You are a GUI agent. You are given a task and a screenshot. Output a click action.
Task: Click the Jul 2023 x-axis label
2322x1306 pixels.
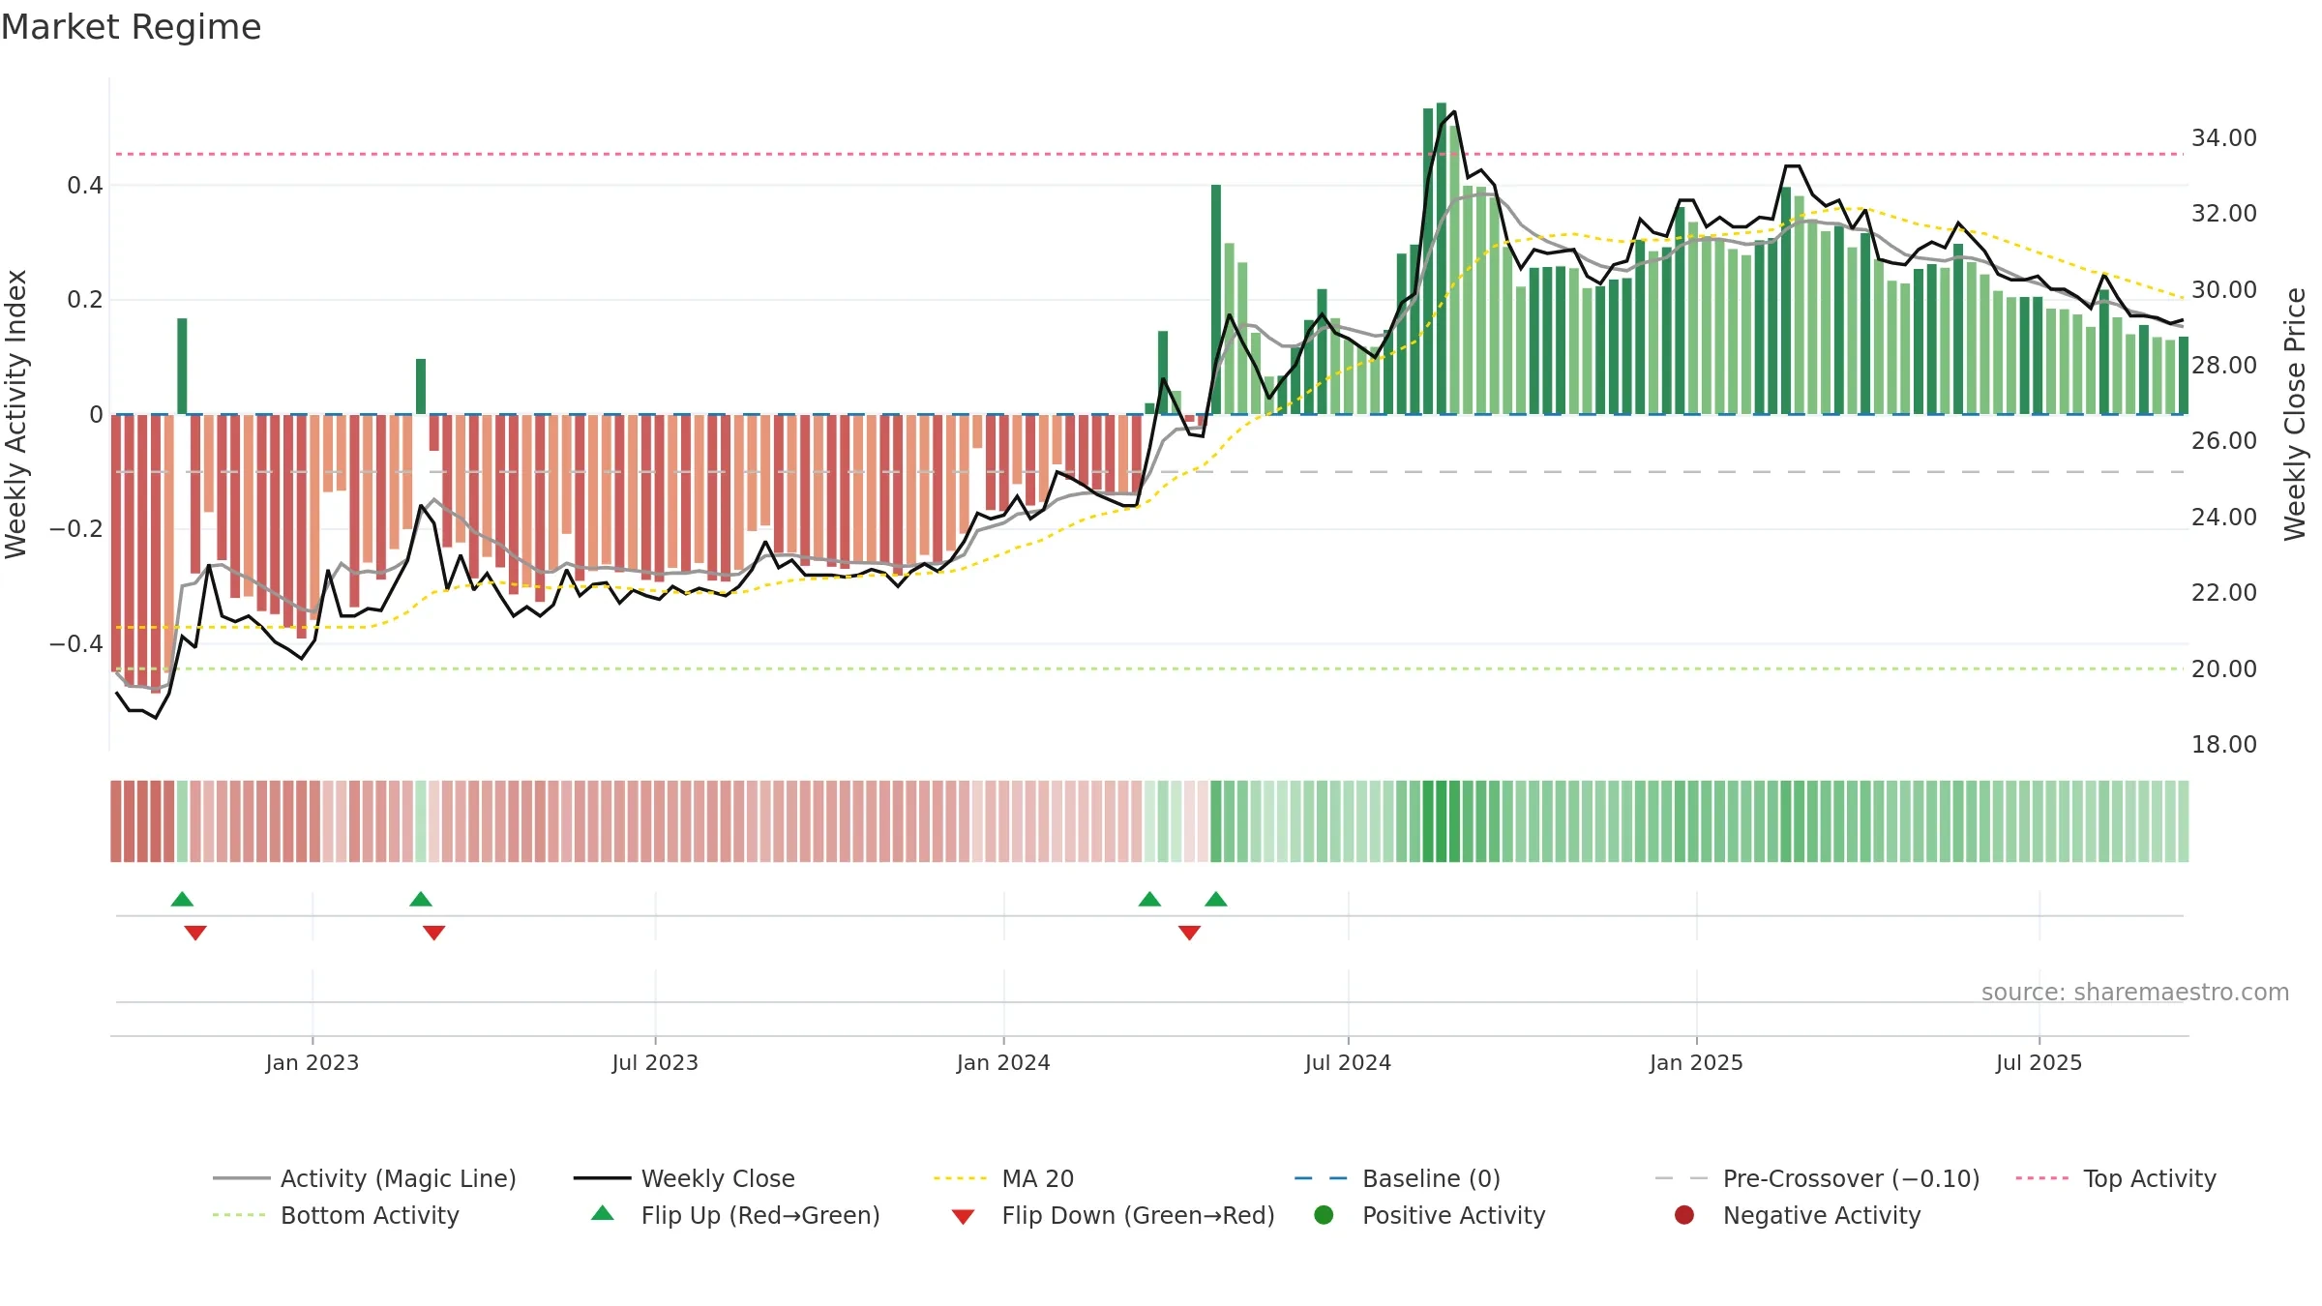click(x=655, y=1063)
